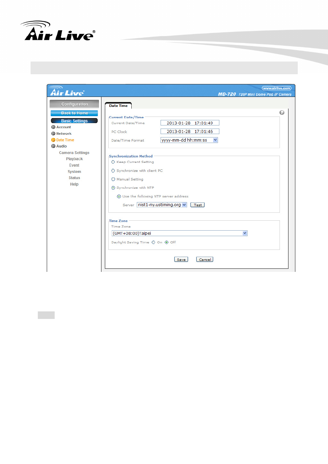The image size is (328, 464).
Task: Click the MD-720 model name text
Action: [227, 94]
